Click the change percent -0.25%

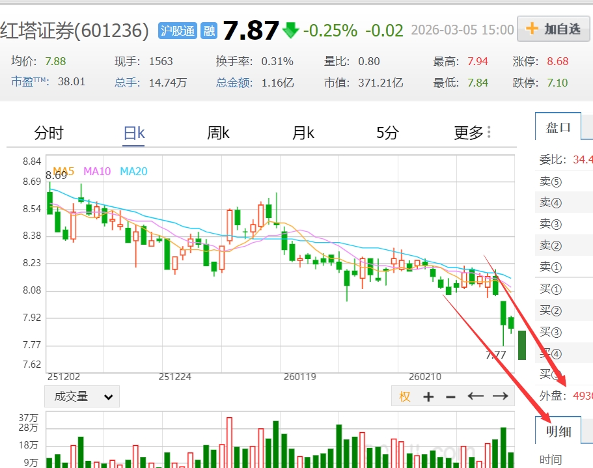(331, 31)
